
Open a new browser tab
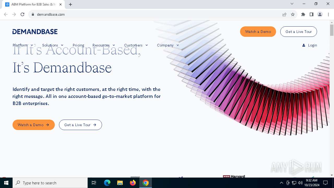pyautogui.click(x=70, y=4)
